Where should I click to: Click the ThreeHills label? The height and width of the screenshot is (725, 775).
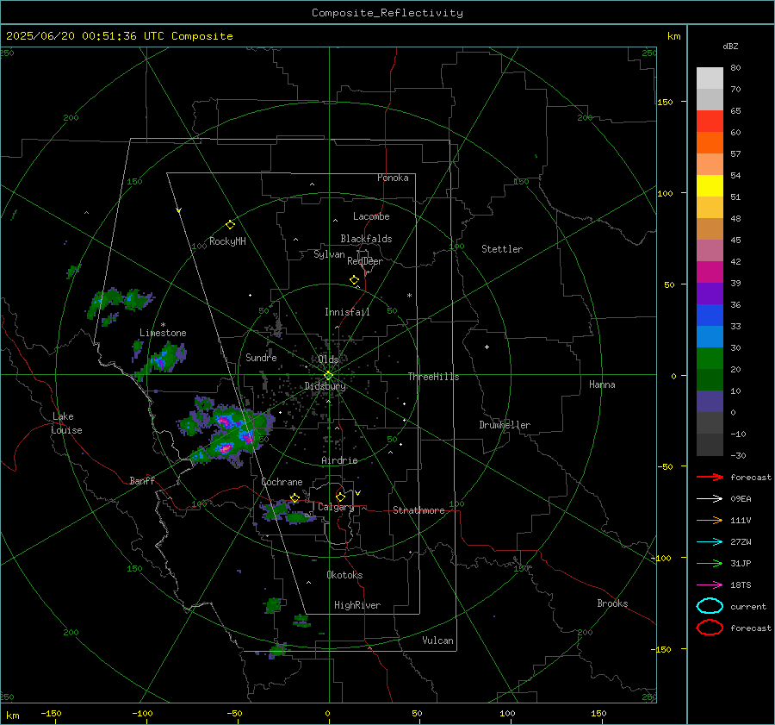pyautogui.click(x=433, y=377)
